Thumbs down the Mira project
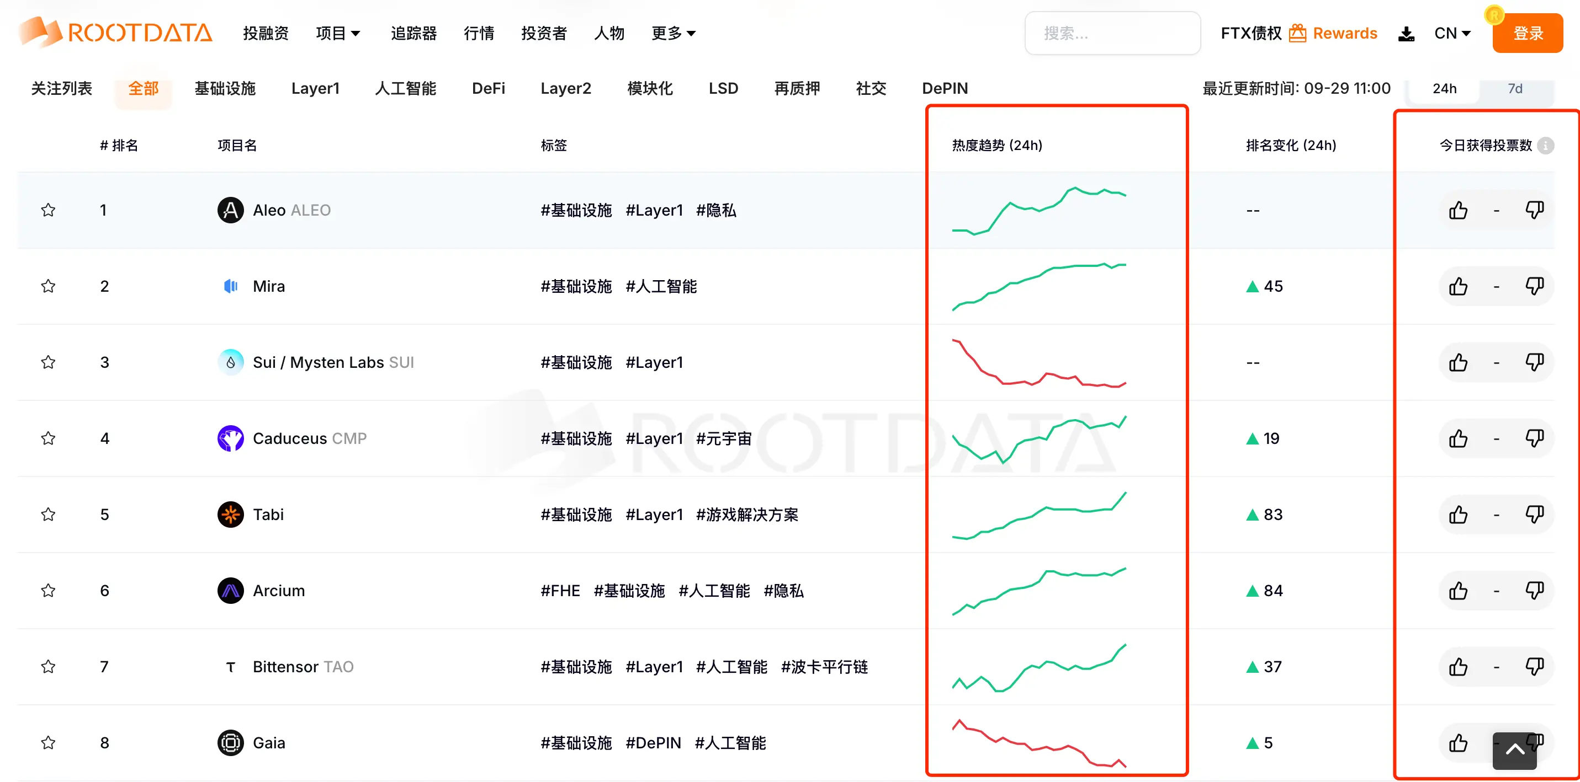The width and height of the screenshot is (1580, 782). pyautogui.click(x=1534, y=286)
